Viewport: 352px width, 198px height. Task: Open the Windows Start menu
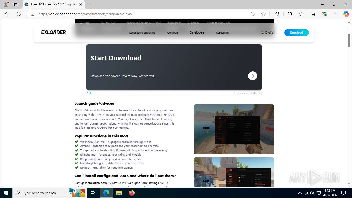click(x=6, y=193)
